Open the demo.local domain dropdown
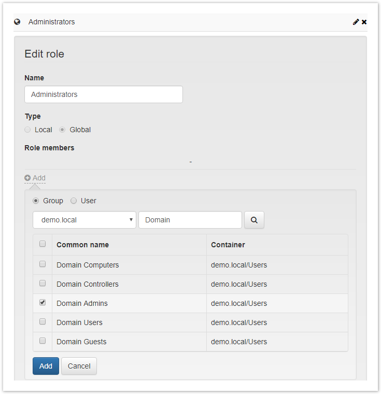The height and width of the screenshot is (394, 381). tap(84, 220)
